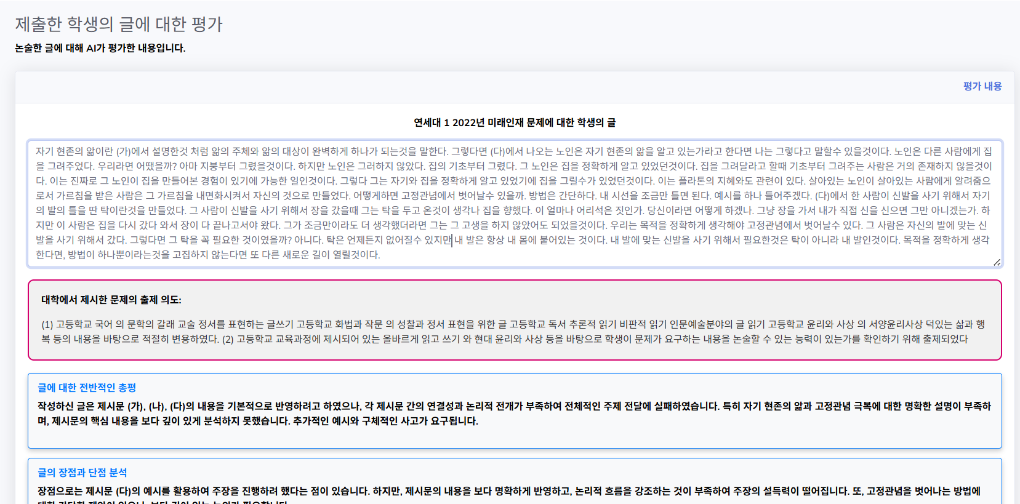Open the 평가 내용 link
Viewport: 1020px width, 504px height.
click(x=982, y=86)
